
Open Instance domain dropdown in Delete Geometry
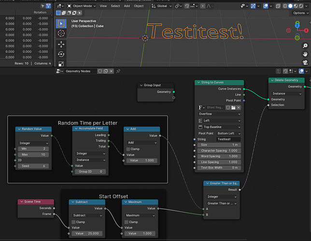tap(286, 93)
